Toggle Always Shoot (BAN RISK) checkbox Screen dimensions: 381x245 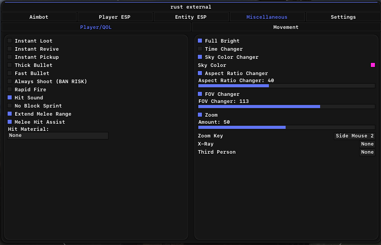(10, 81)
